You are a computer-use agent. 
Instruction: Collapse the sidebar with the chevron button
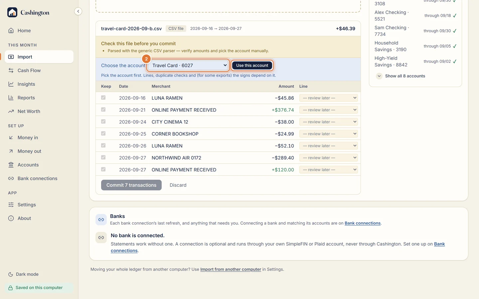(x=78, y=11)
